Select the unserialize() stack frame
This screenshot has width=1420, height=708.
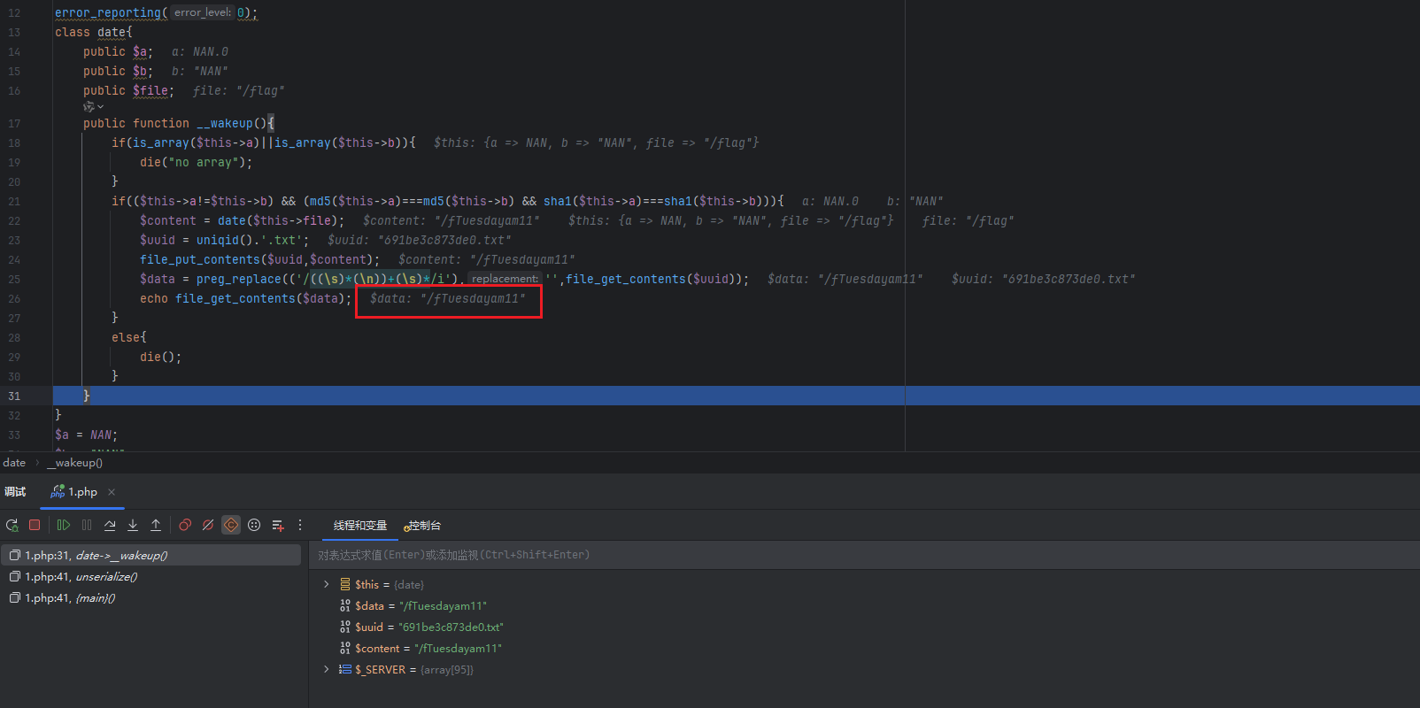click(81, 577)
